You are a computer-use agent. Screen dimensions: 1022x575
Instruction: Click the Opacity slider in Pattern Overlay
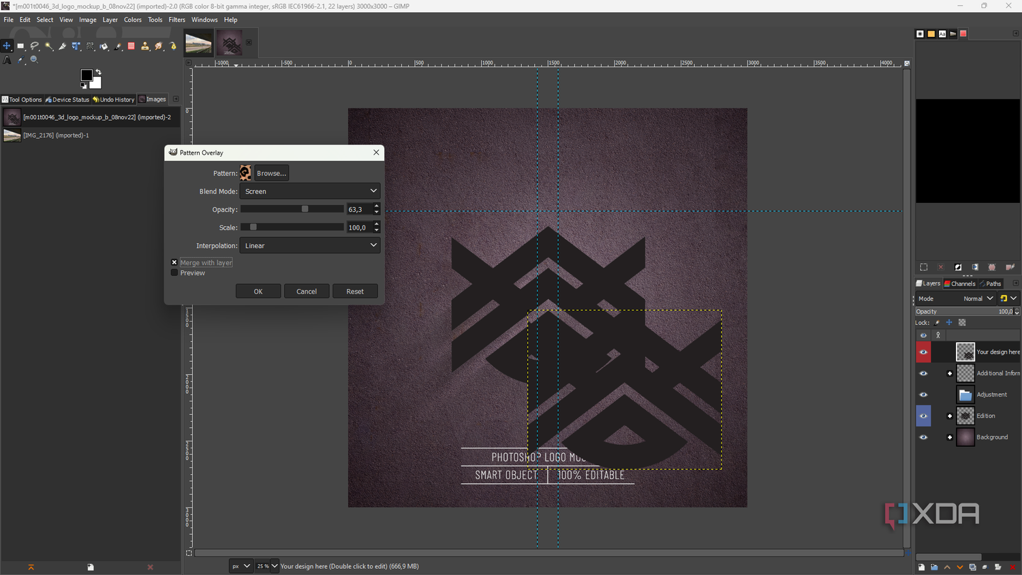click(292, 209)
